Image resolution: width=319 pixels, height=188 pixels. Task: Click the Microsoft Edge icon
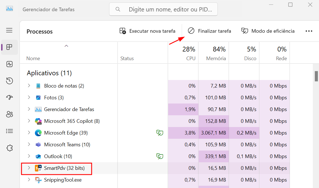click(x=38, y=133)
